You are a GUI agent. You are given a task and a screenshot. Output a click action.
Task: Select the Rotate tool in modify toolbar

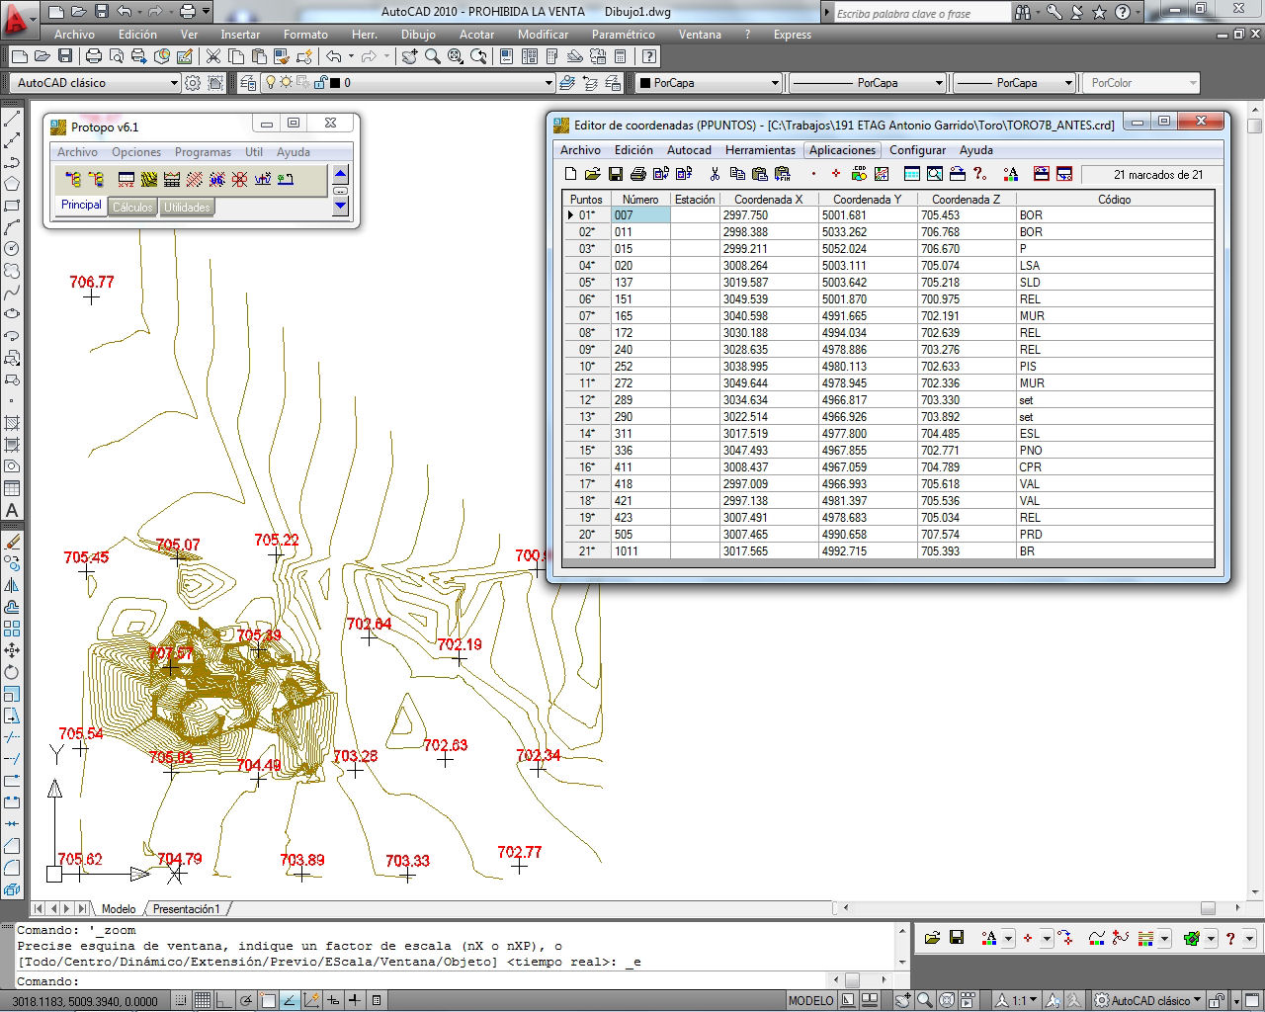12,672
